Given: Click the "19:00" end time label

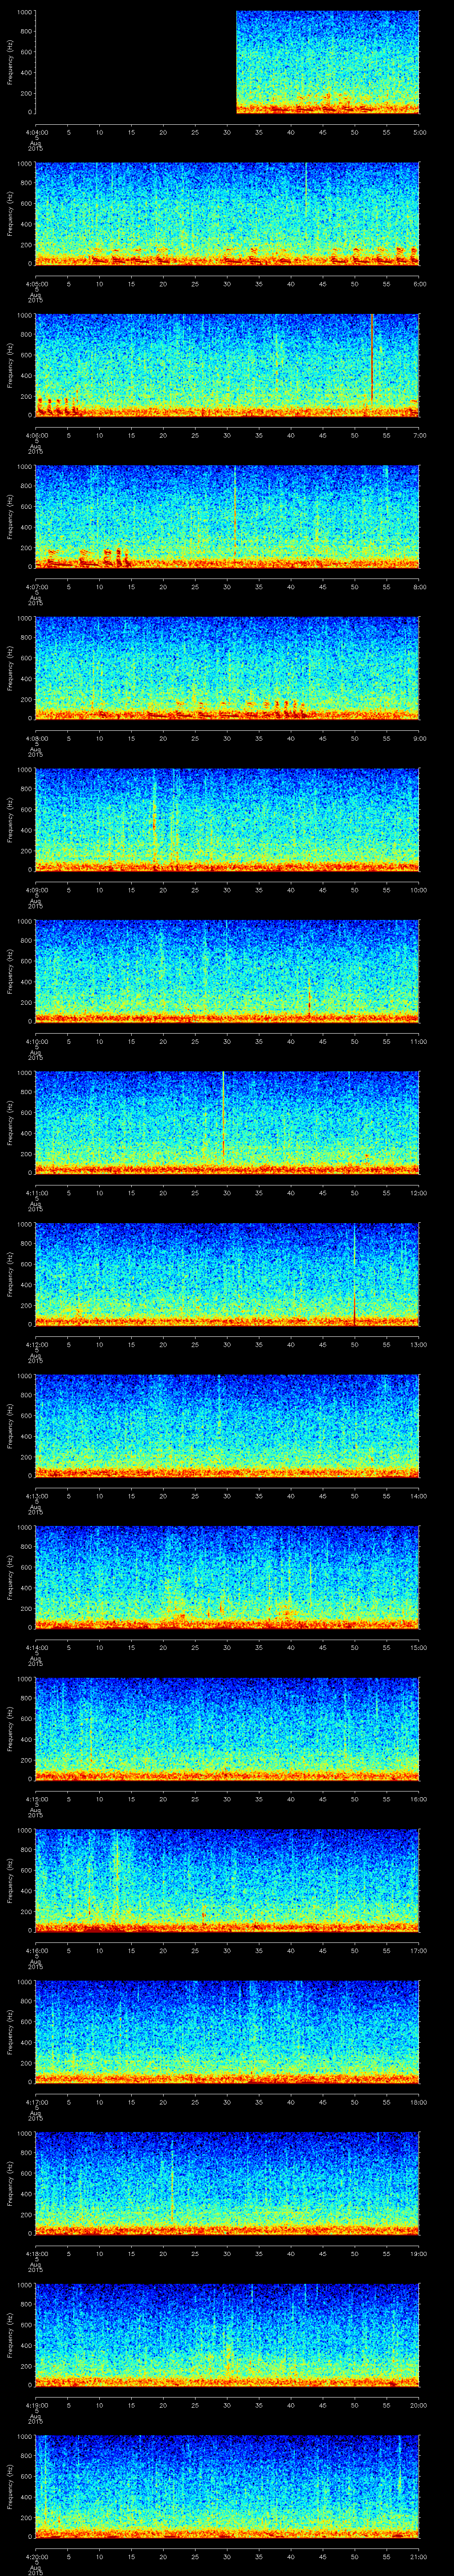Looking at the screenshot, I should click(419, 2252).
